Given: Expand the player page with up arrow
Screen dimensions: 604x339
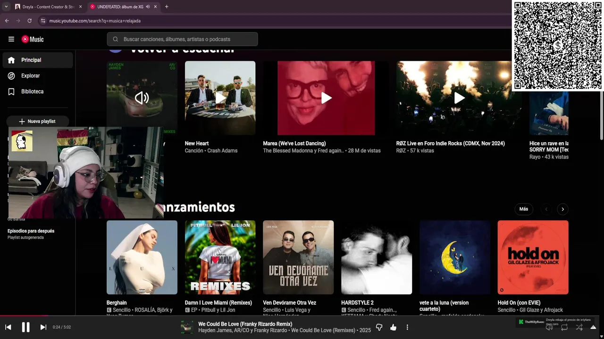Looking at the screenshot, I should [x=593, y=327].
